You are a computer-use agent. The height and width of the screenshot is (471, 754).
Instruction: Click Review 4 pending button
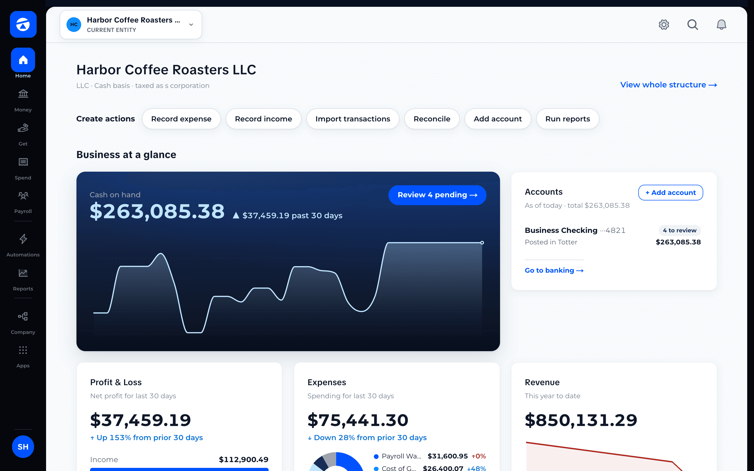[x=437, y=195]
